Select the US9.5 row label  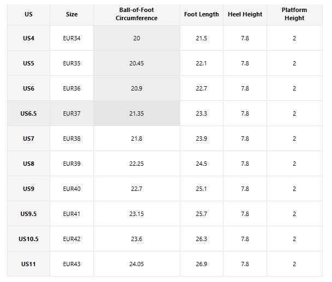(28, 214)
